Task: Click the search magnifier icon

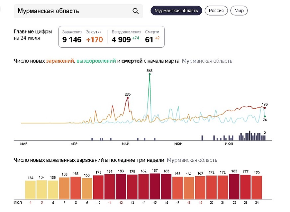Action: coord(136,11)
